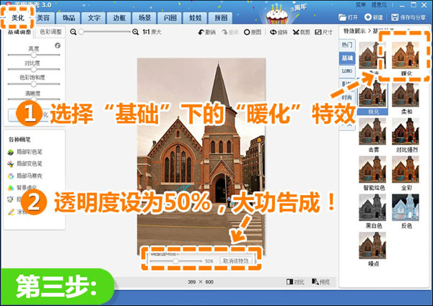Adjust the 色彩饱和度 saturation slider
This screenshot has width=433, height=306.
tap(34, 84)
